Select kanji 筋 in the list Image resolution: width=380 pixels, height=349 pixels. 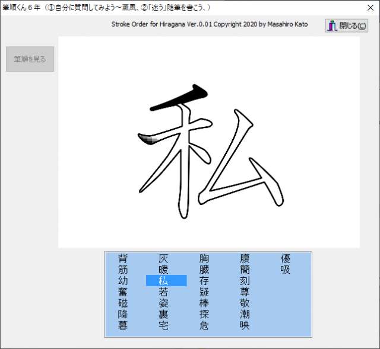123,270
